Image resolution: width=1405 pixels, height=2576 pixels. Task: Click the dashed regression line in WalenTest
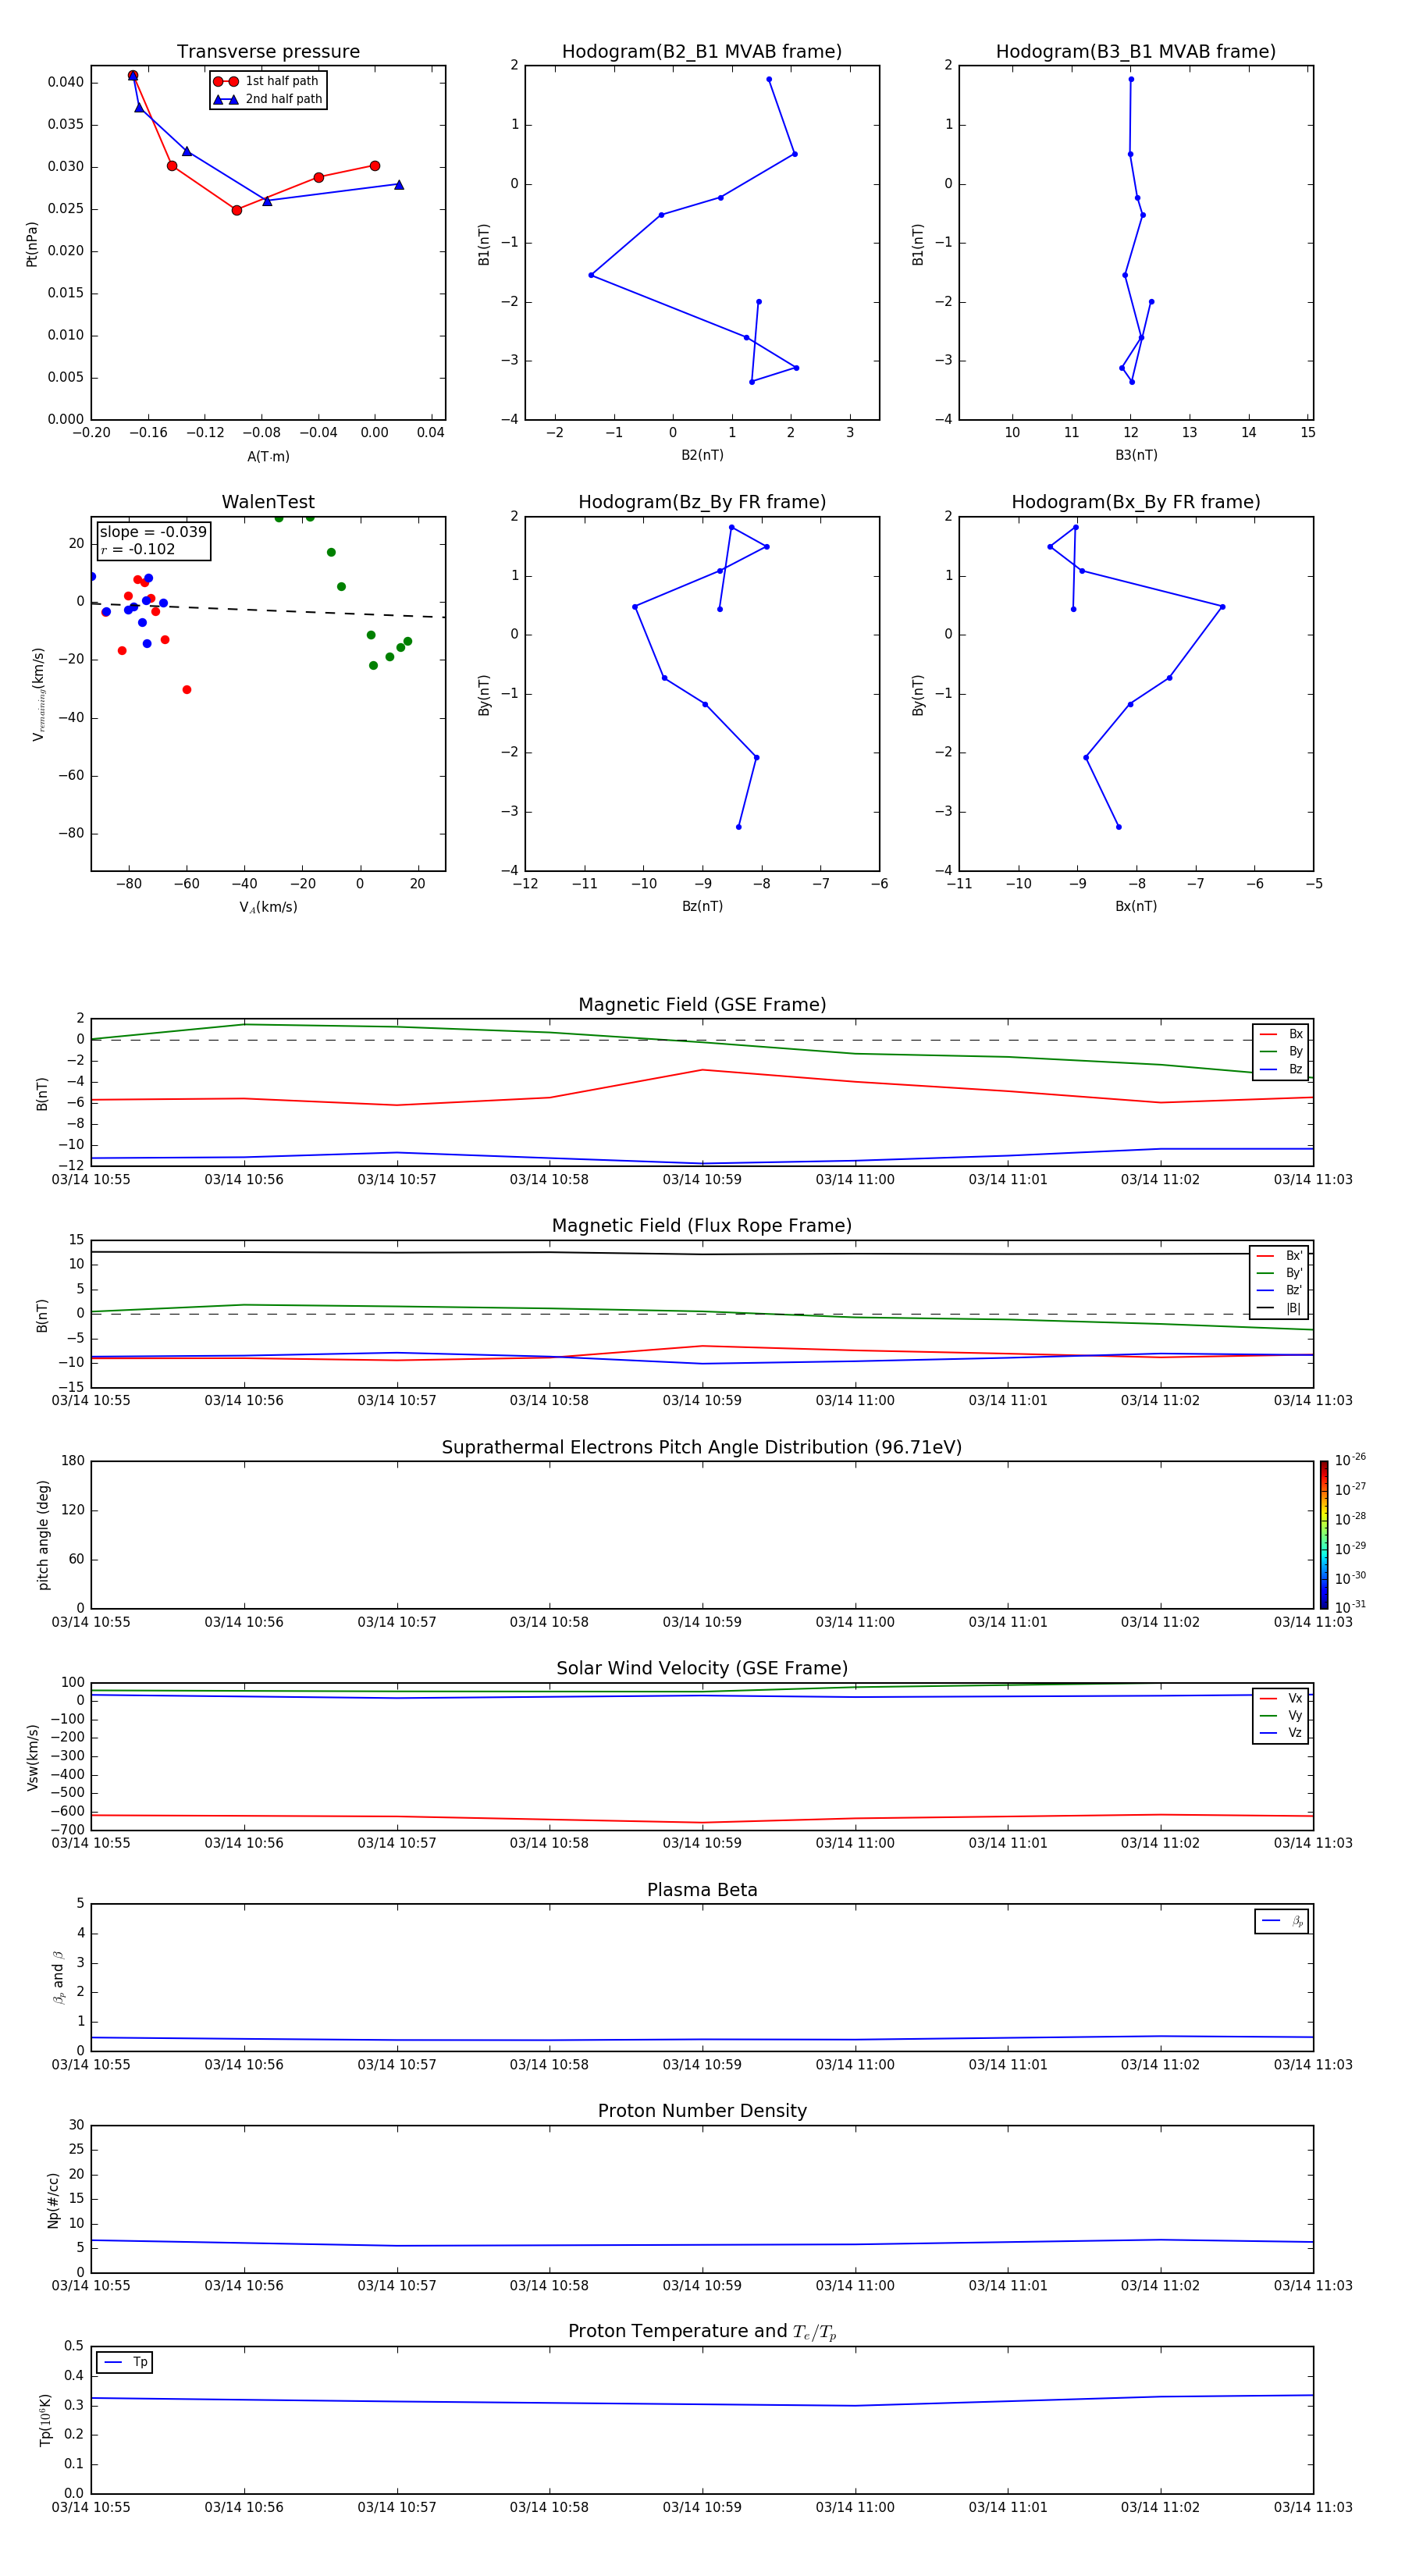[x=268, y=610]
